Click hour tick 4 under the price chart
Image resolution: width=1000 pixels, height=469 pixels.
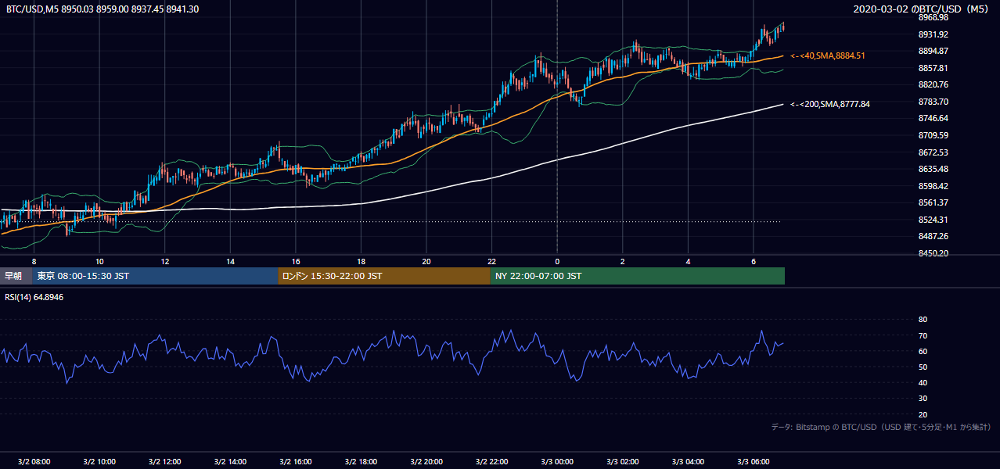point(688,261)
